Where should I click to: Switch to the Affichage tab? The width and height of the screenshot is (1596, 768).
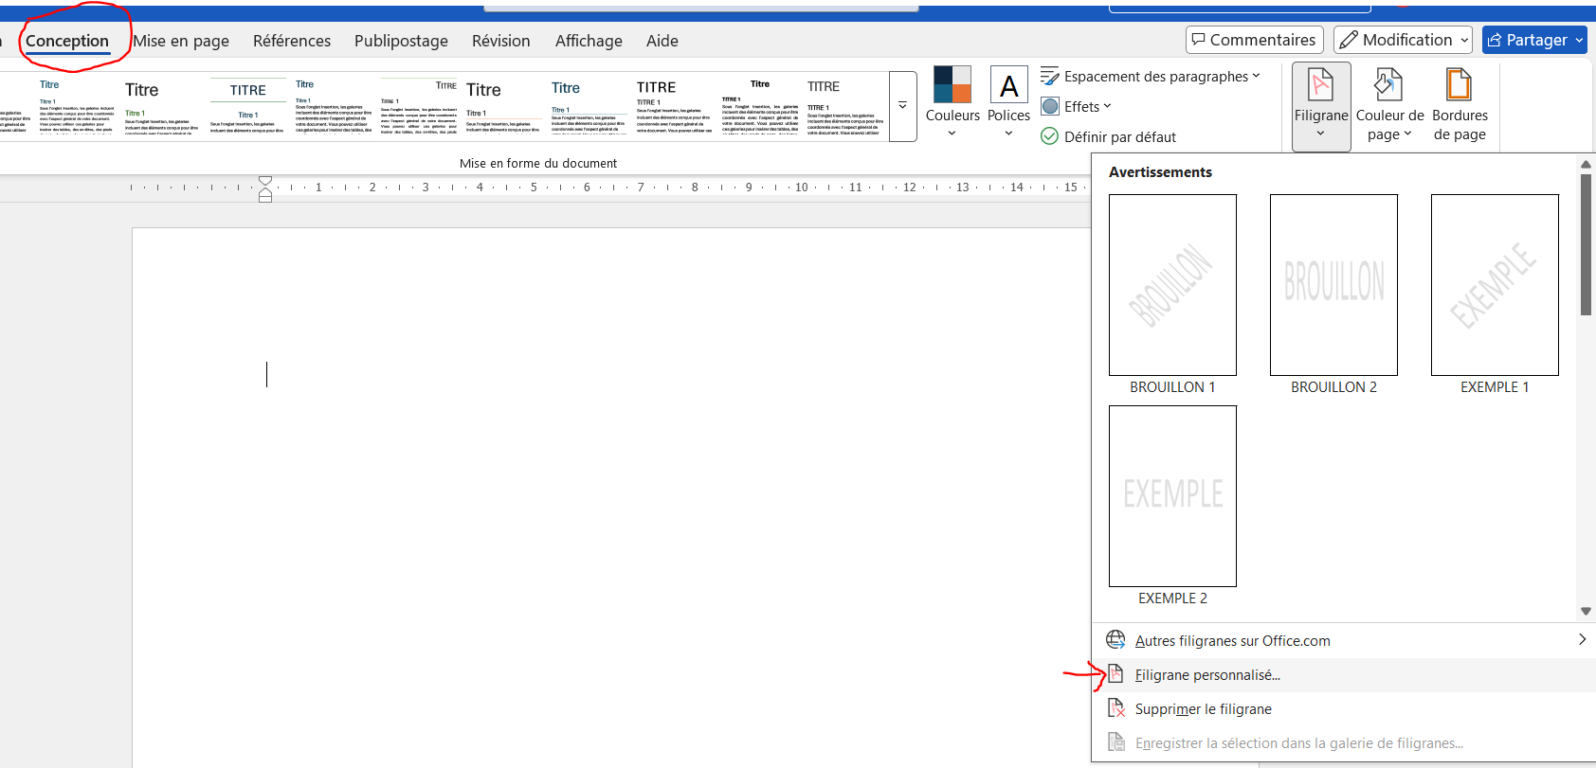click(x=589, y=41)
